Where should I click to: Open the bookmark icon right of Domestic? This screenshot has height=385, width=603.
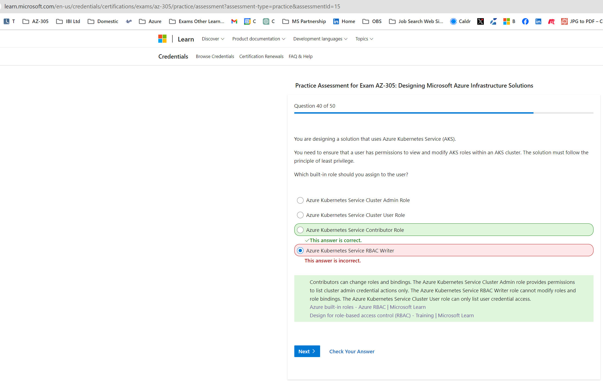[x=129, y=21]
